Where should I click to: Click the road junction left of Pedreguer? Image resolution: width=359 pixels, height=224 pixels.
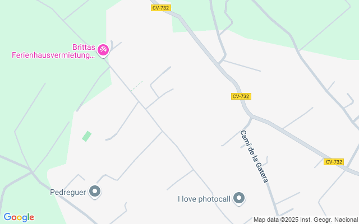(32, 171)
